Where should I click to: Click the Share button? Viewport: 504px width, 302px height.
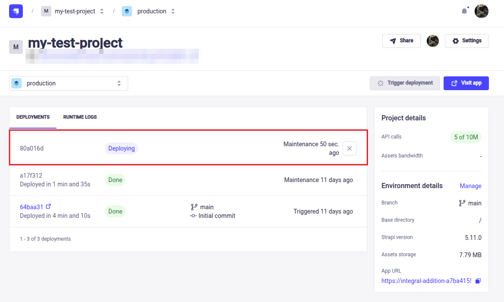coord(401,41)
